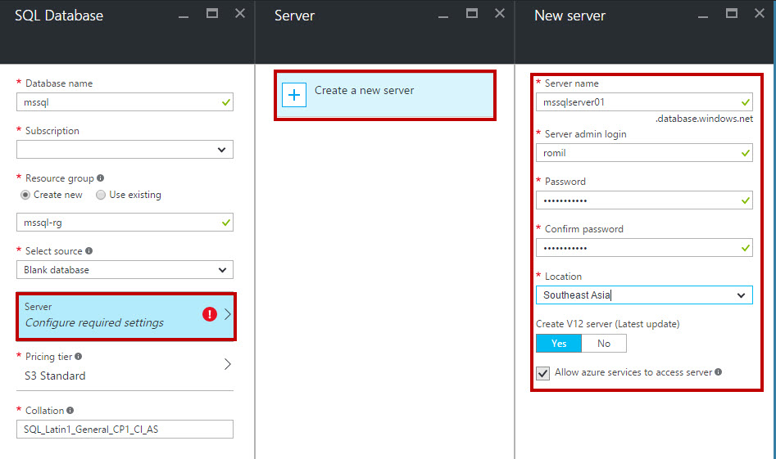Click Create a new server option
This screenshot has width=776, height=459.
[385, 95]
